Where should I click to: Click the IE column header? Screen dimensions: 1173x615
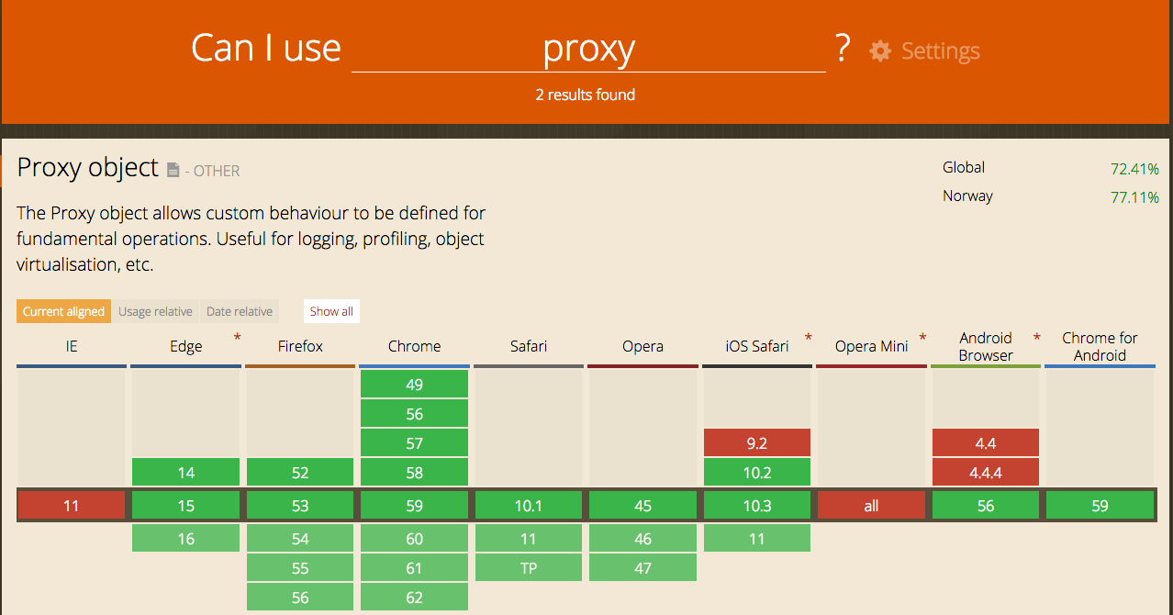72,346
